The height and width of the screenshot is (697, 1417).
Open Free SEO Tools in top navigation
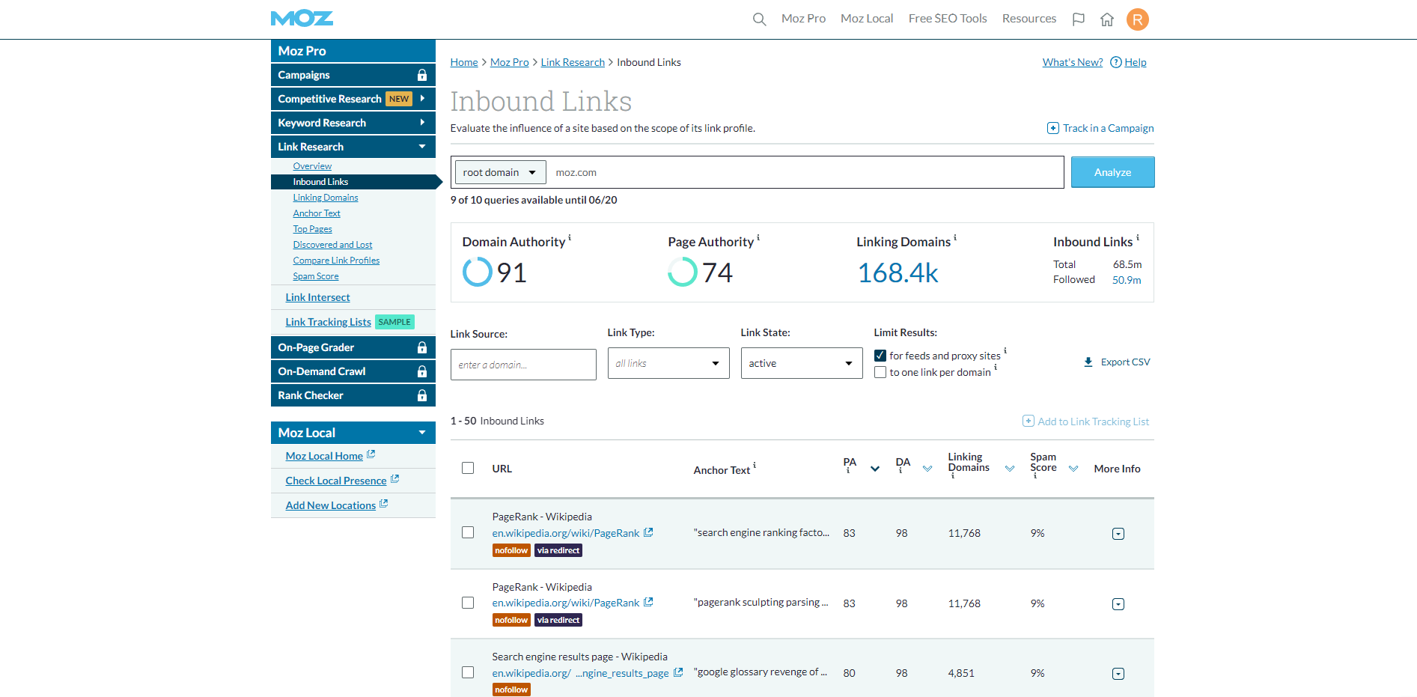pos(948,19)
